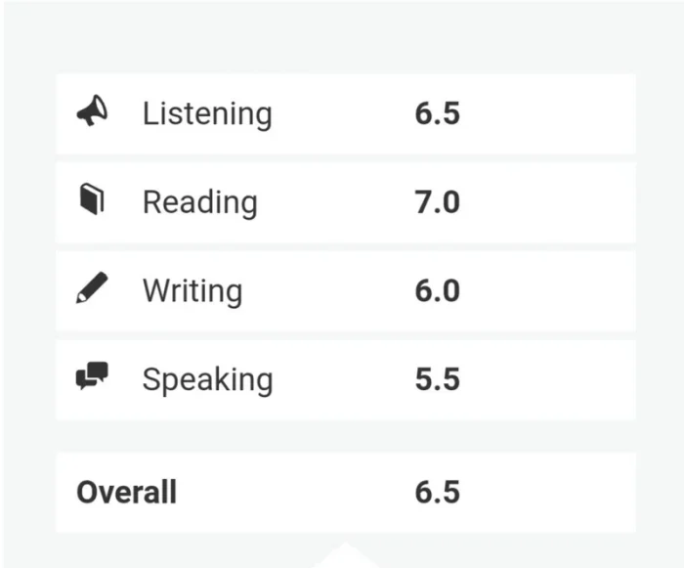
Task: Click the Reading score 7.0
Action: pyautogui.click(x=438, y=202)
